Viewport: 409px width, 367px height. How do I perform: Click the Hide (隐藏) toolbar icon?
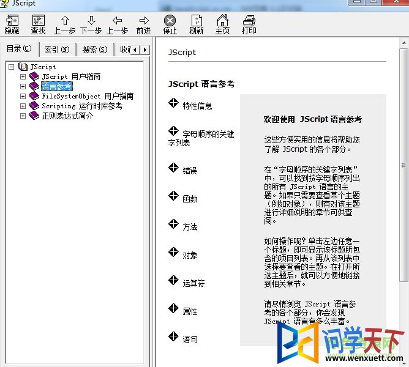[12, 20]
